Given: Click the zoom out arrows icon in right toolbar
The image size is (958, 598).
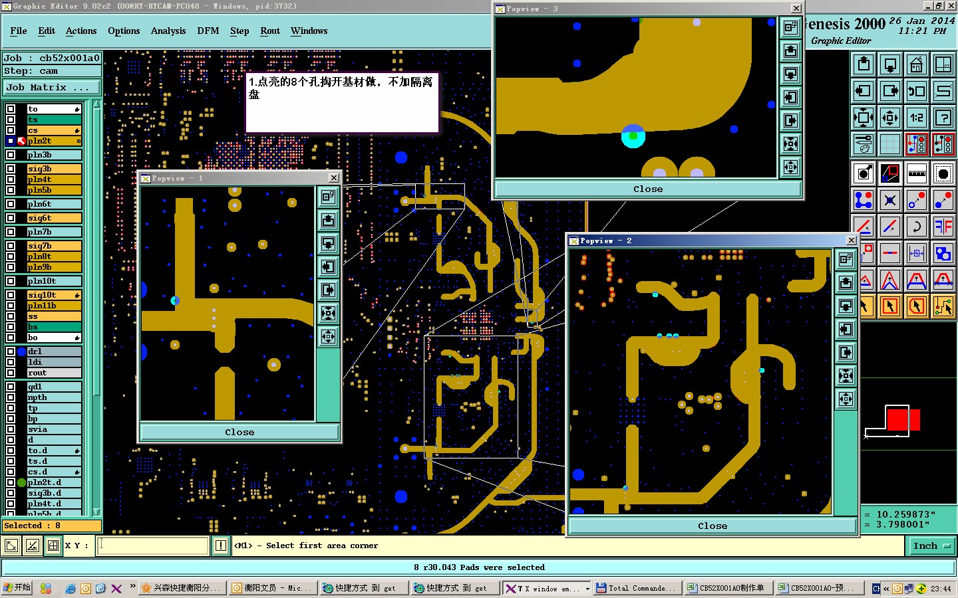Looking at the screenshot, I should (x=890, y=118).
